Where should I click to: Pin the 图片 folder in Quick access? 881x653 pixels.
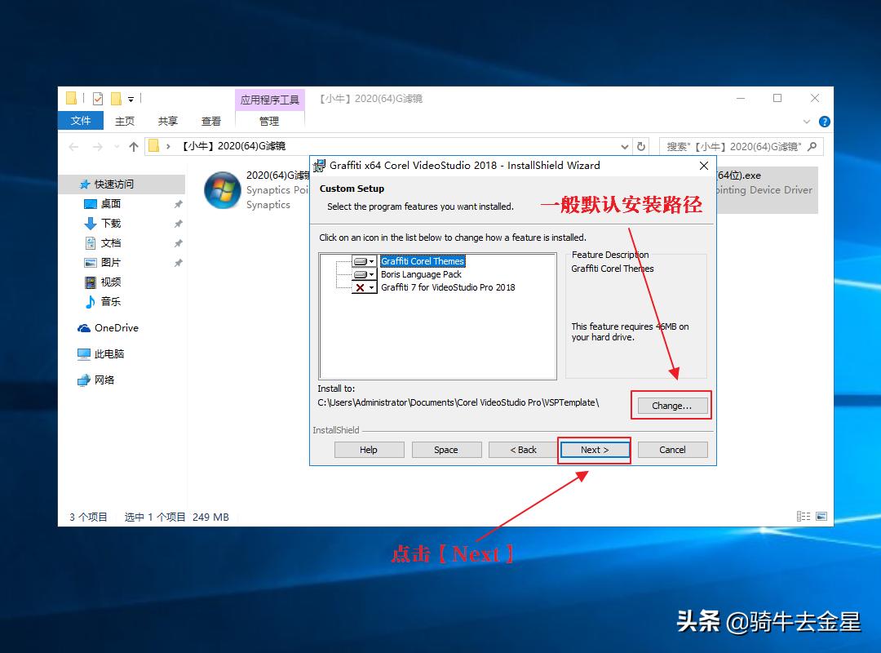pyautogui.click(x=176, y=262)
